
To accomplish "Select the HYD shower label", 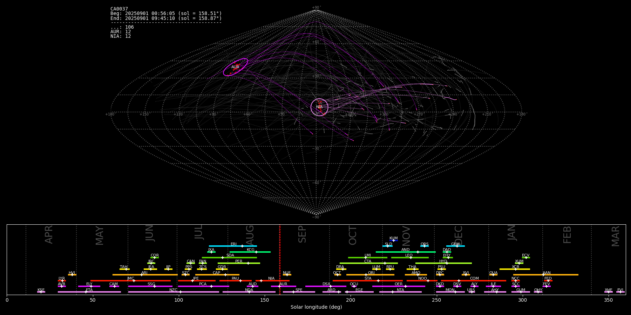I will [443, 261].
